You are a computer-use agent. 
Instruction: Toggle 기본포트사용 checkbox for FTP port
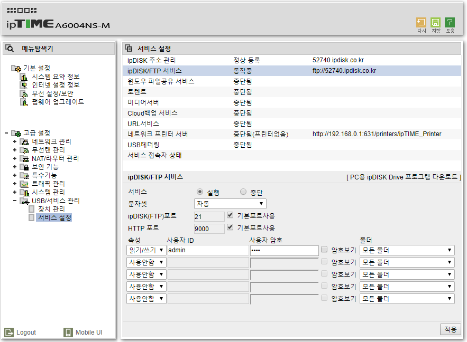230,215
